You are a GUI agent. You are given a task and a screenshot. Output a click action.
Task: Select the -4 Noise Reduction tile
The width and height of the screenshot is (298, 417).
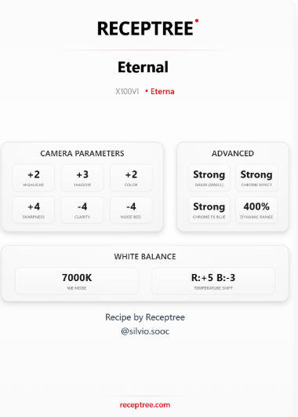point(131,210)
